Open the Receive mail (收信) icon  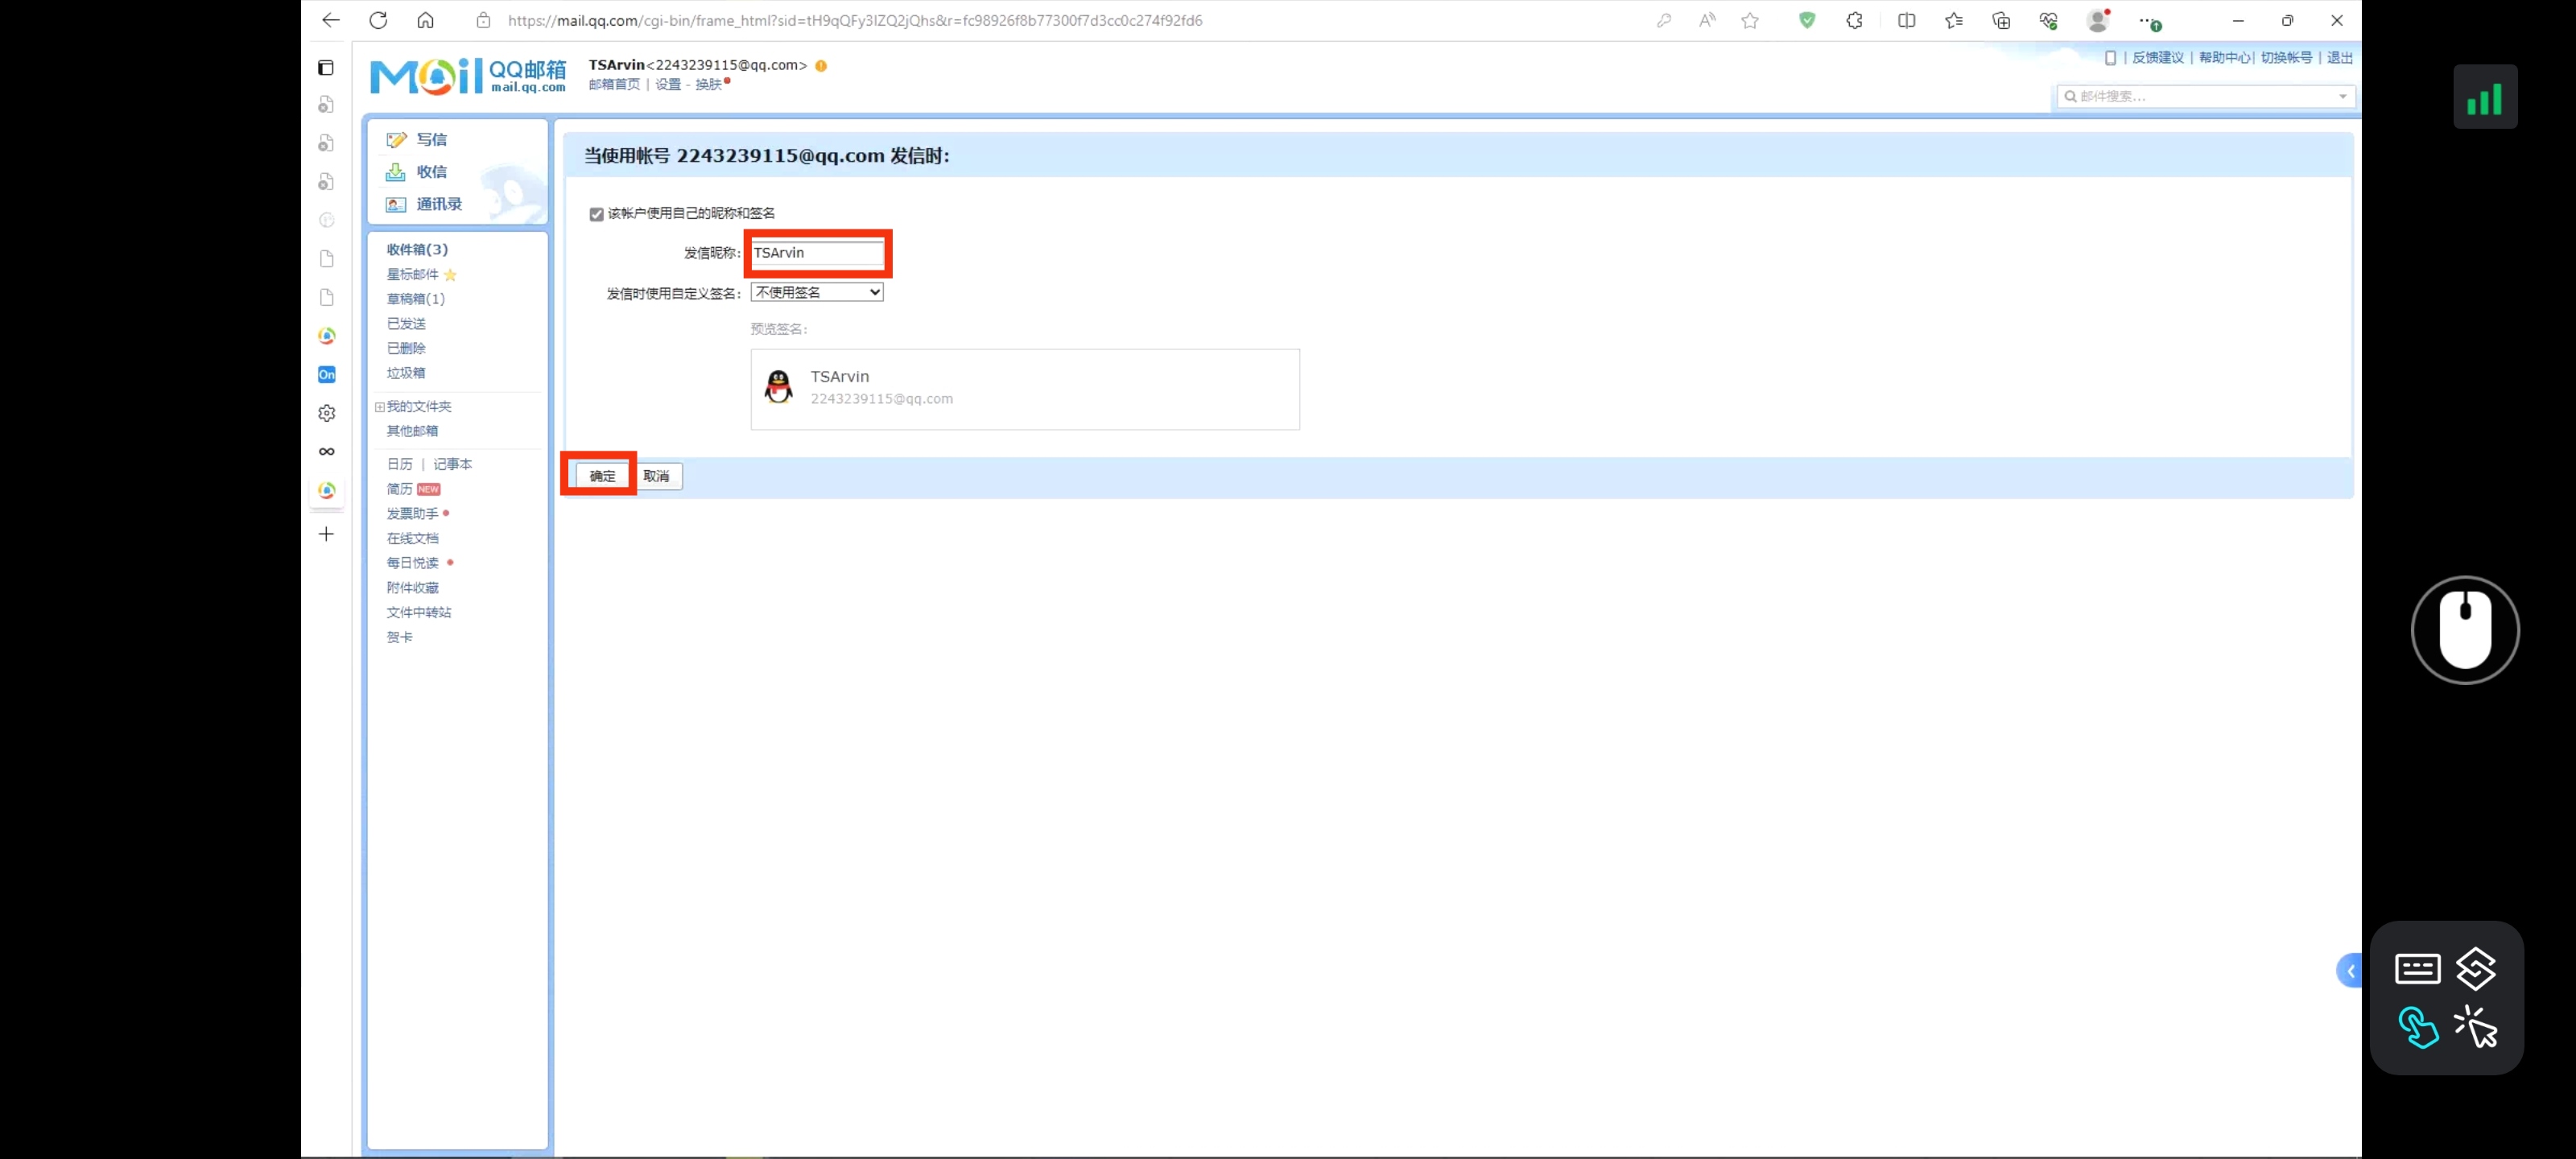(396, 172)
